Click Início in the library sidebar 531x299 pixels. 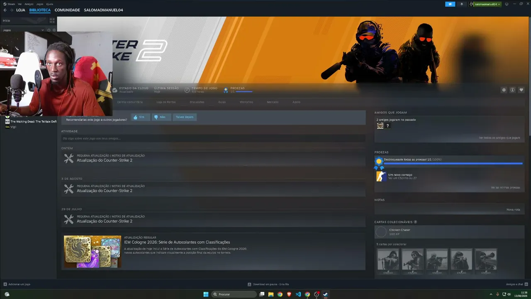(6, 20)
